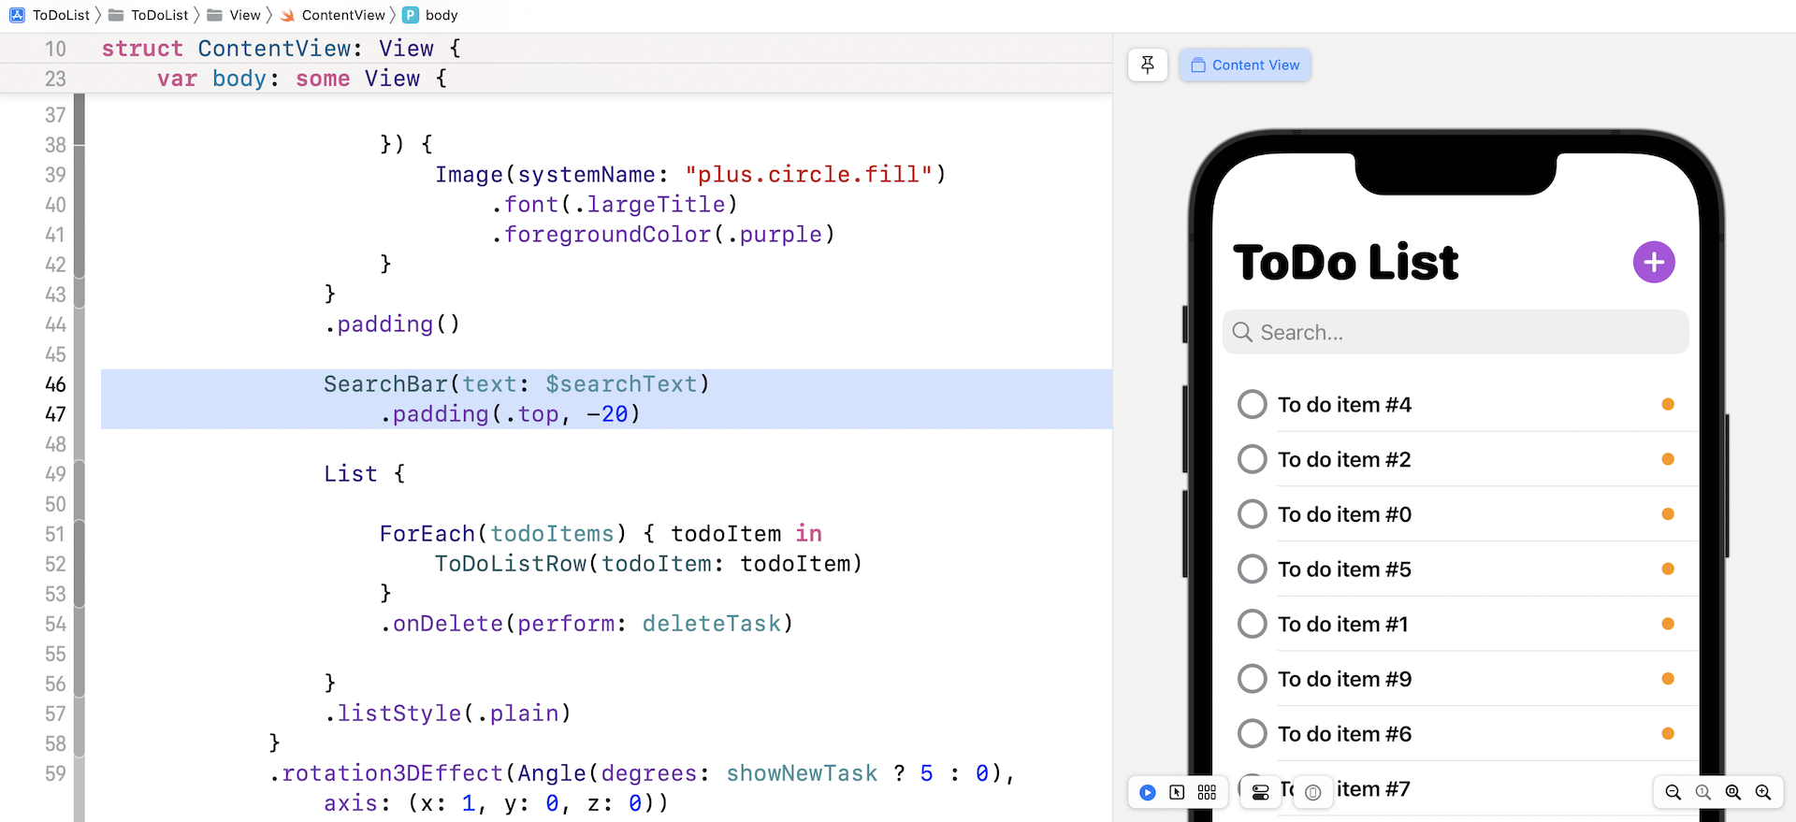Click the orange priority dot on item #0
The image size is (1796, 822).
(1668, 514)
